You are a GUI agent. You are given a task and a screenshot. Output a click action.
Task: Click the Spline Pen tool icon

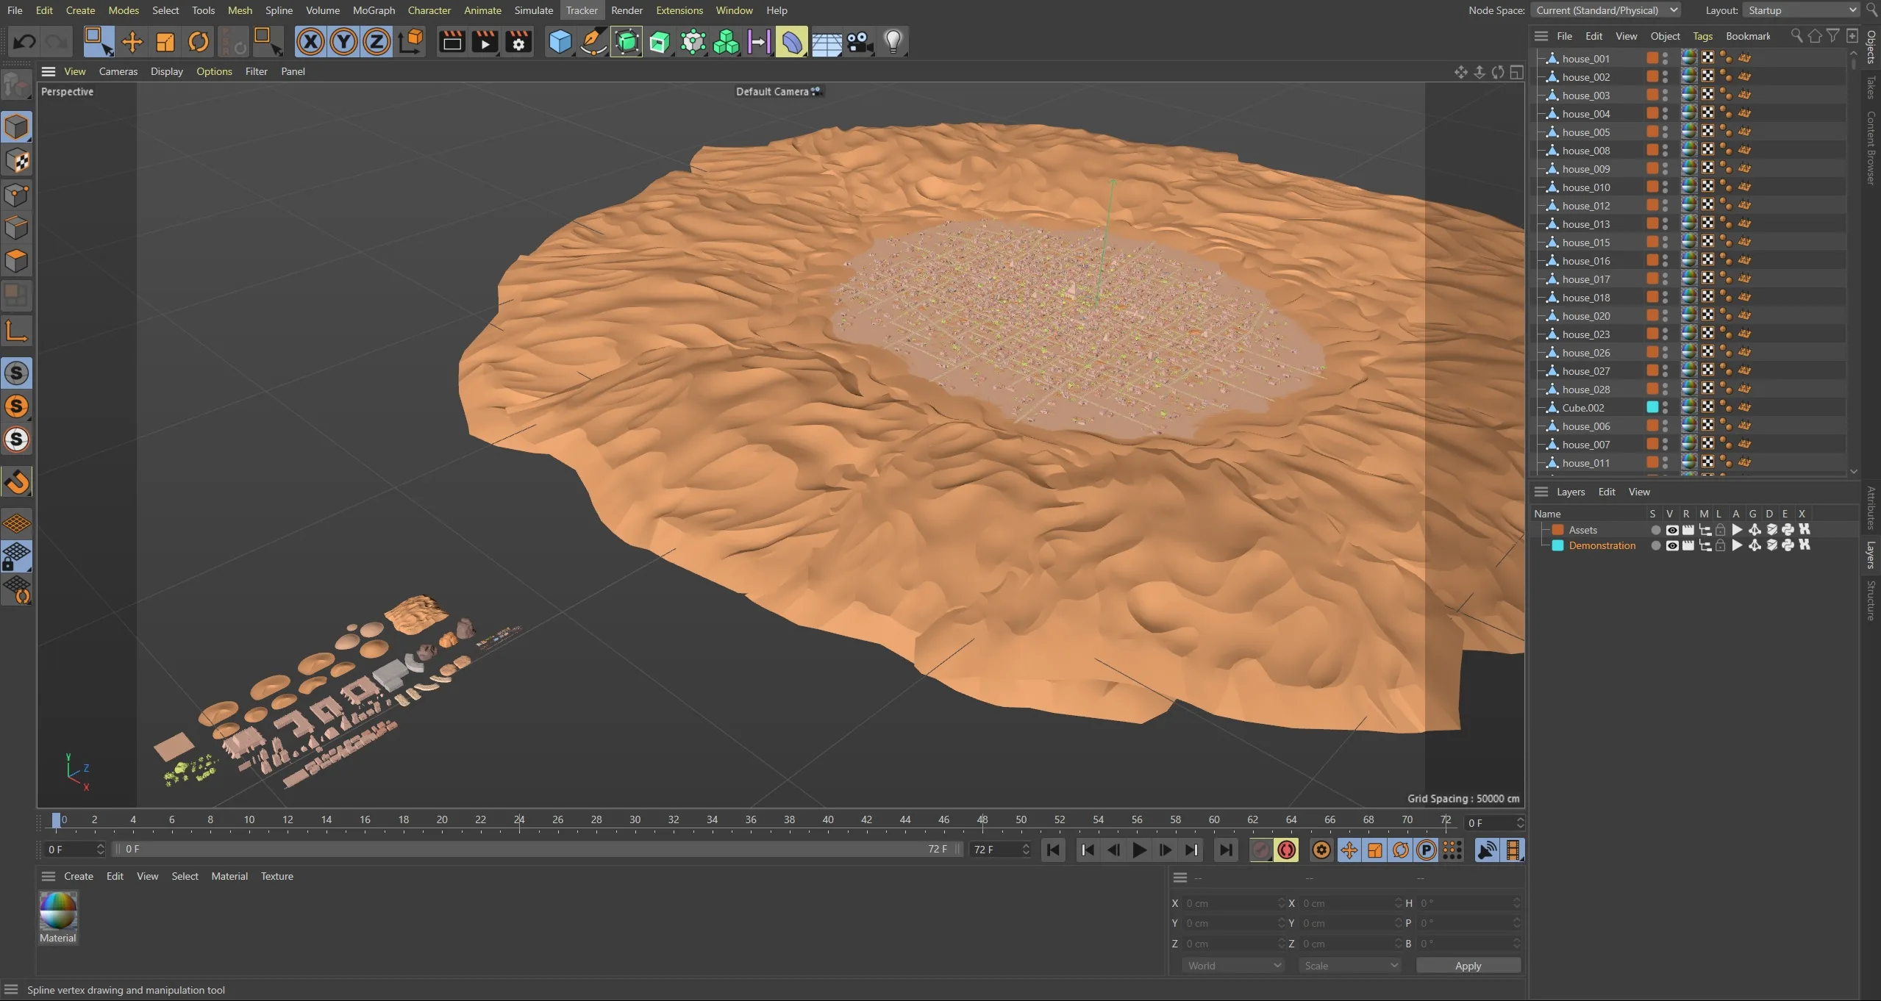click(x=593, y=42)
